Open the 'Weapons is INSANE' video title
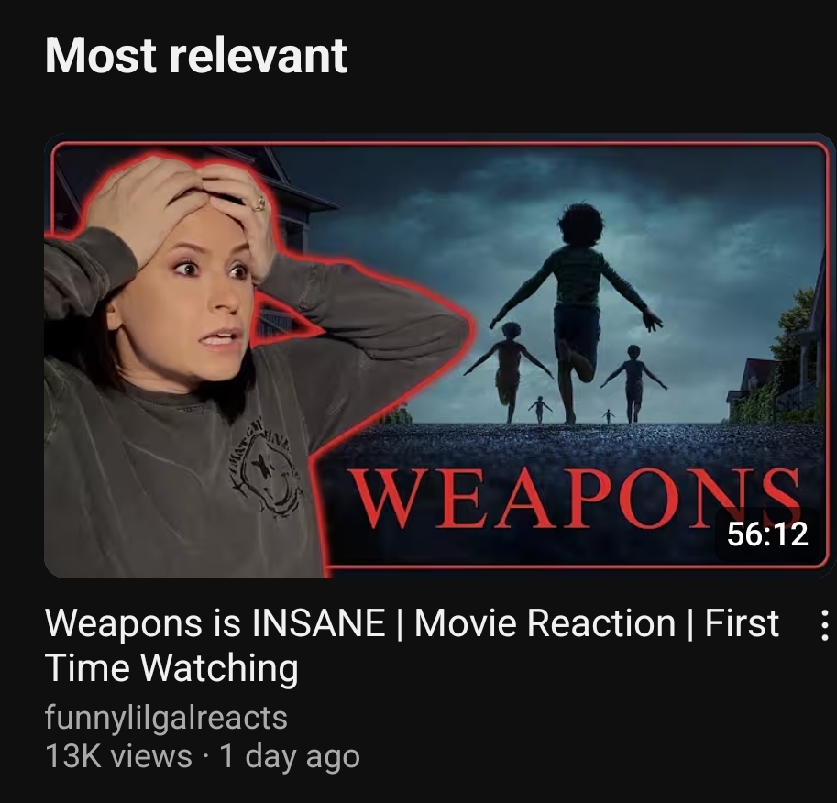The image size is (837, 803). tap(412, 645)
